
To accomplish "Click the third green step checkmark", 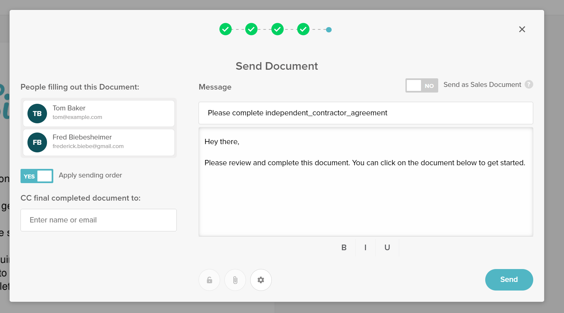I will click(x=277, y=29).
